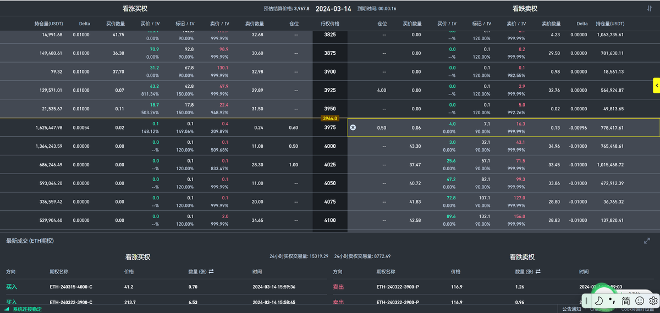660x313 pixels.
Task: Select strike price 4000
Action: click(330, 146)
